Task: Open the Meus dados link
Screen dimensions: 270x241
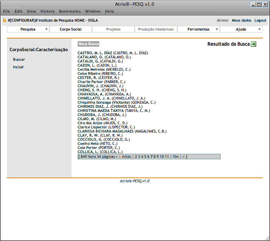Action: point(241,20)
